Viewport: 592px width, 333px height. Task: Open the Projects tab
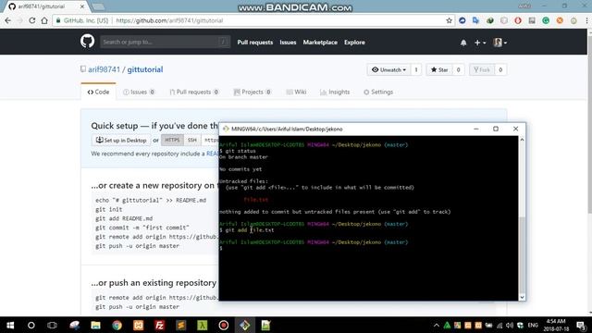[x=252, y=92]
